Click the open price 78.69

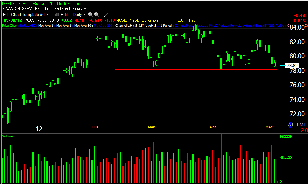point(30,20)
